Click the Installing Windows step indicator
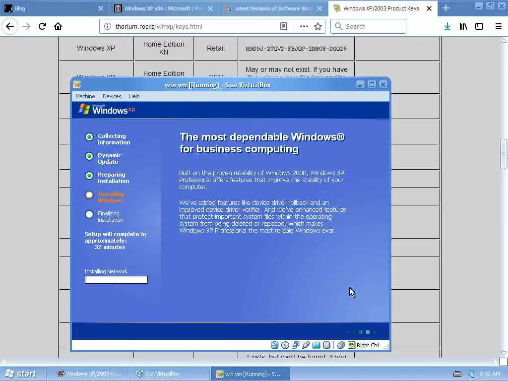This screenshot has height=381, width=508. pyautogui.click(x=89, y=195)
